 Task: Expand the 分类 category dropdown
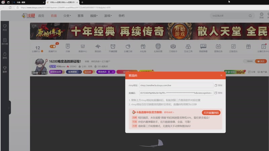(x=67, y=16)
